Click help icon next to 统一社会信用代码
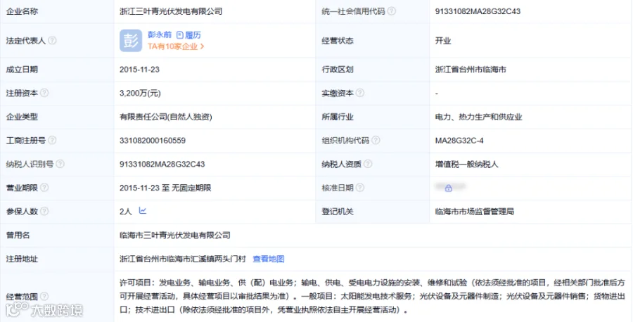Screen dimensions: 633x322 [392, 11]
